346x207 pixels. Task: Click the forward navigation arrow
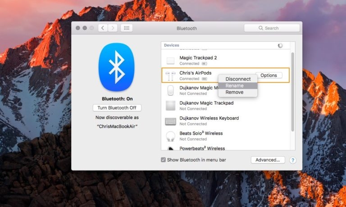(113, 28)
